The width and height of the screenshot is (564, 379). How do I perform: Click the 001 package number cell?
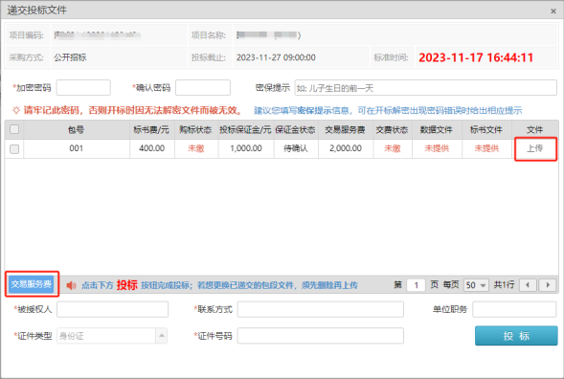click(x=77, y=148)
